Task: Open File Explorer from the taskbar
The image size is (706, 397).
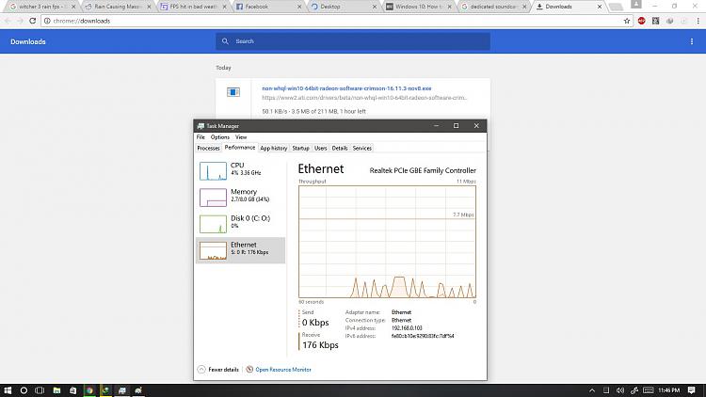Action: click(56, 390)
